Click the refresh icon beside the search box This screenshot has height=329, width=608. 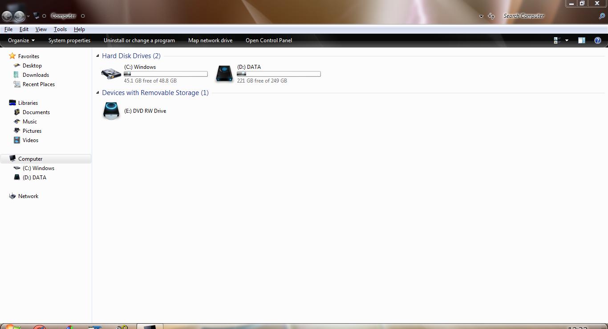(x=491, y=16)
